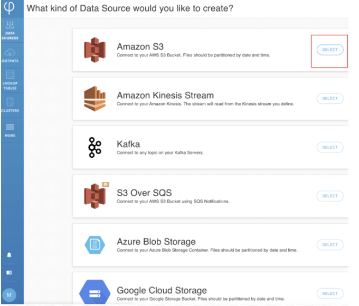
Task: Select Azure Blob Storage data source
Action: click(x=330, y=245)
